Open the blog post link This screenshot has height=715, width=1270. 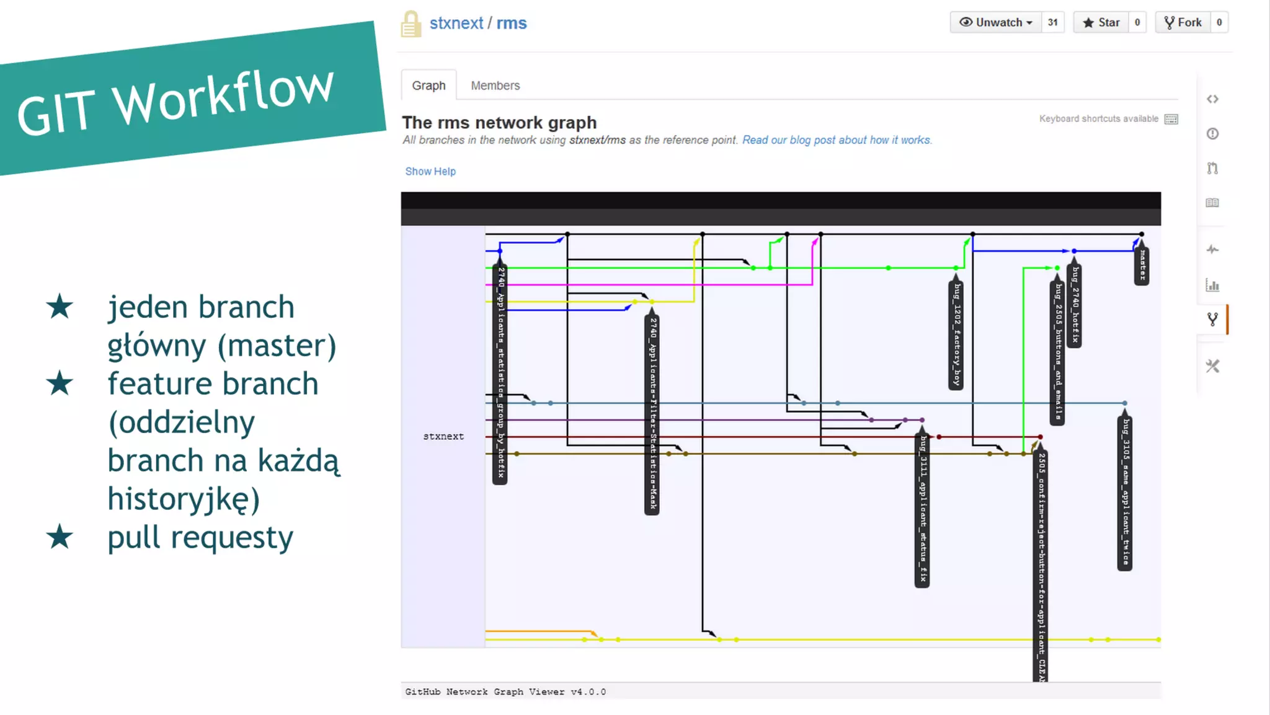point(836,140)
